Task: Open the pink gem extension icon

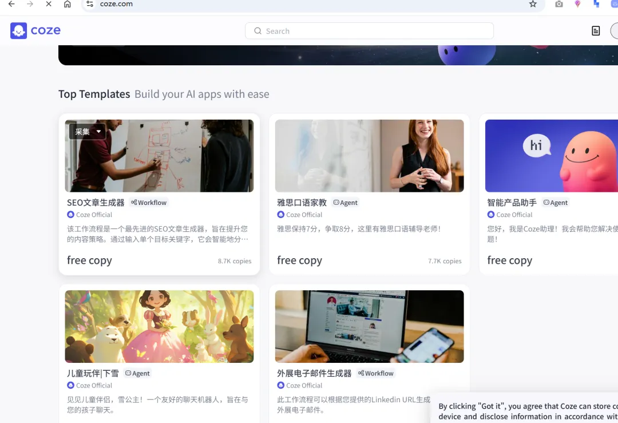Action: tap(577, 4)
